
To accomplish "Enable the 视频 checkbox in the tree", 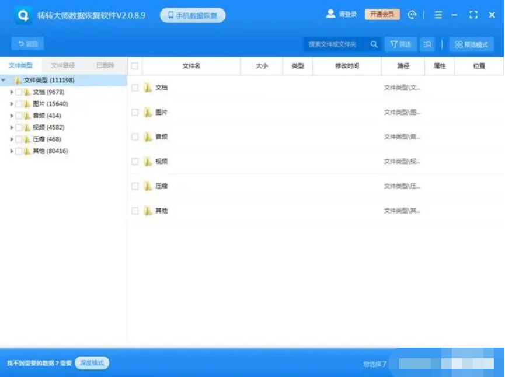I will 19,127.
